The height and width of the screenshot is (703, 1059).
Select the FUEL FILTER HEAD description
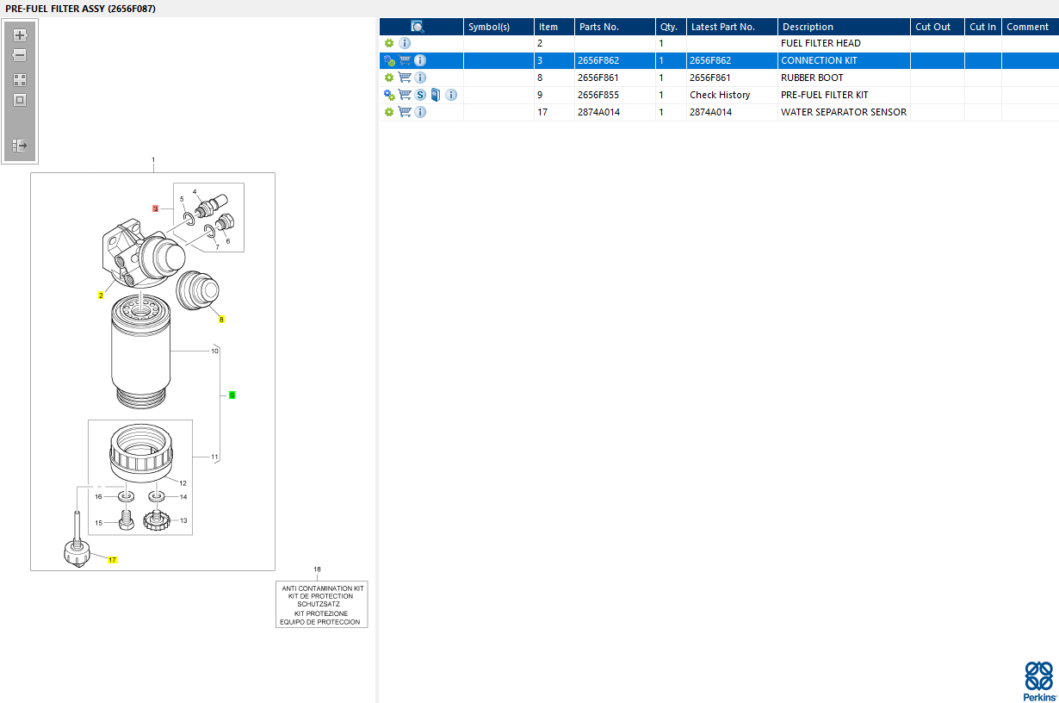click(x=821, y=43)
